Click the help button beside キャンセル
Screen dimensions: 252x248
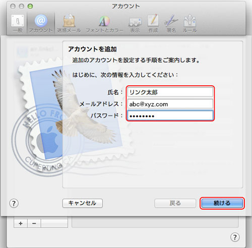[14, 204]
